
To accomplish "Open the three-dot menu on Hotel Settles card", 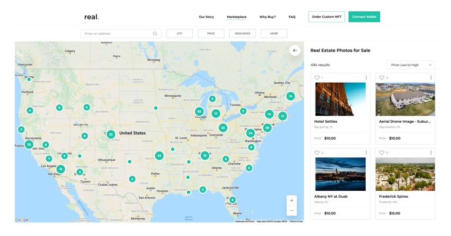I will pyautogui.click(x=366, y=77).
